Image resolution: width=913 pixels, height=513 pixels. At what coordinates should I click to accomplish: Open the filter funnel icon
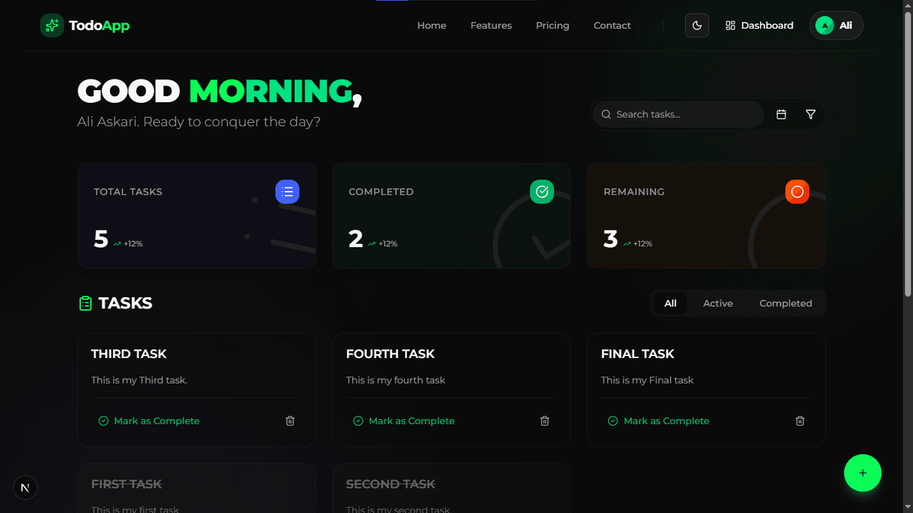(x=811, y=114)
